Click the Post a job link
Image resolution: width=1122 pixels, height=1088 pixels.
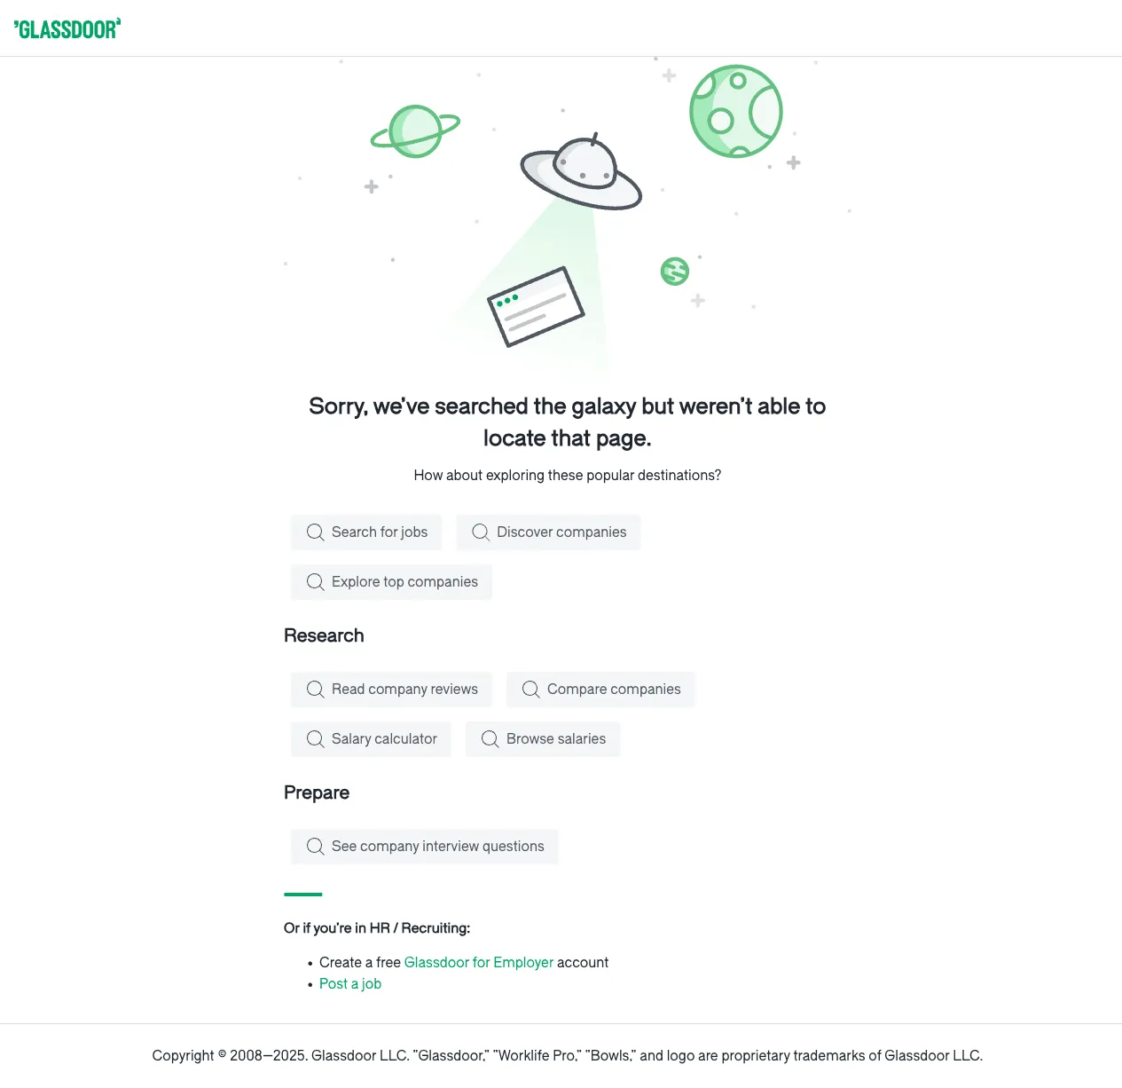coord(350,983)
